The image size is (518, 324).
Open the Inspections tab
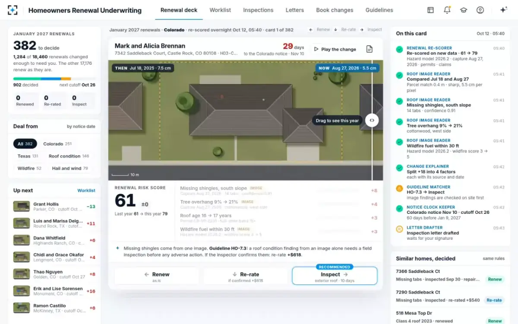tap(258, 10)
